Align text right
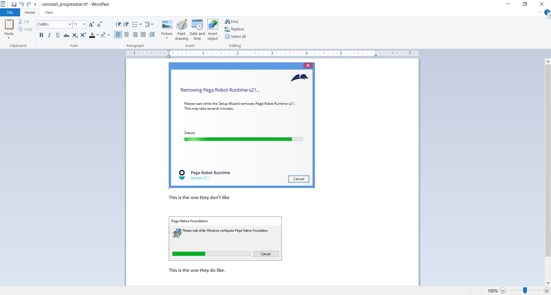The height and width of the screenshot is (295, 551). click(135, 35)
